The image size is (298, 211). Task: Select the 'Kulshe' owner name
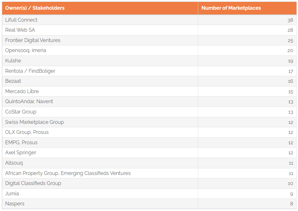coord(13,61)
